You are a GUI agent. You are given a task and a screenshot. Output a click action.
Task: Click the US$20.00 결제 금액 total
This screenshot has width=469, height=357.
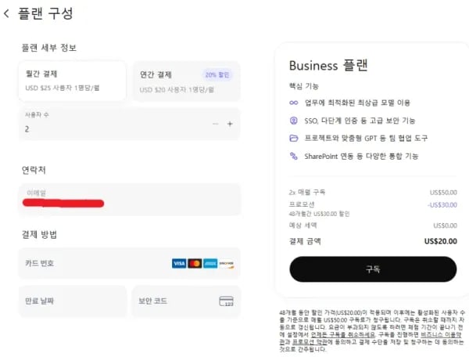(x=441, y=241)
